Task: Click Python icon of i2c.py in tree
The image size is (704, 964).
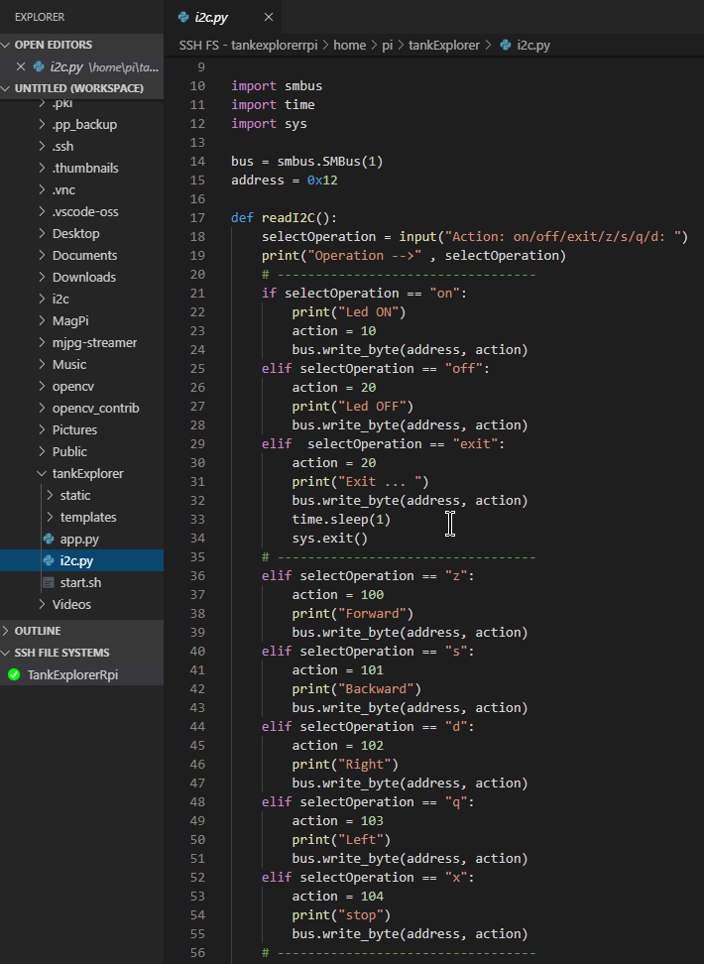Action: tap(49, 560)
